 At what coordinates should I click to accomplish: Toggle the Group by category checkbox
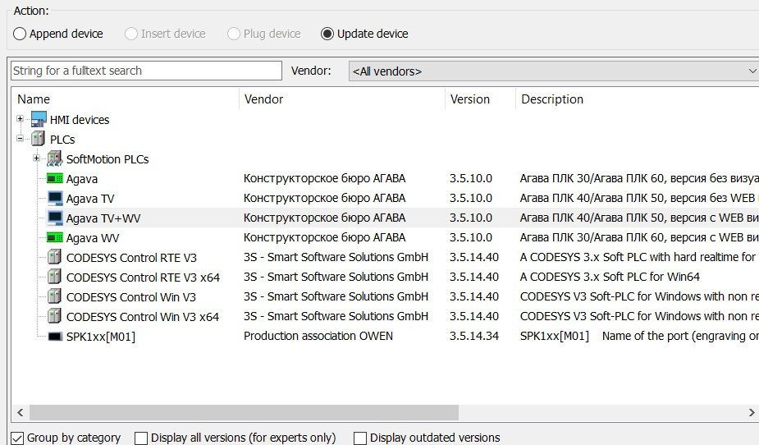[x=17, y=438]
